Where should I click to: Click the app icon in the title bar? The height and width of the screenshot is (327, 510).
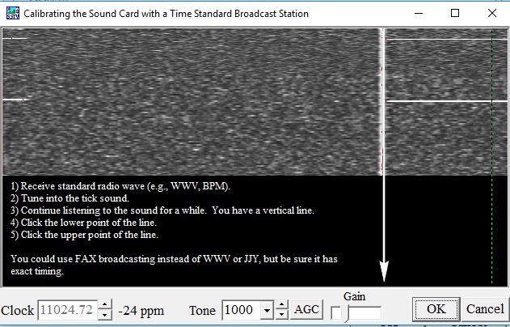pos(13,14)
